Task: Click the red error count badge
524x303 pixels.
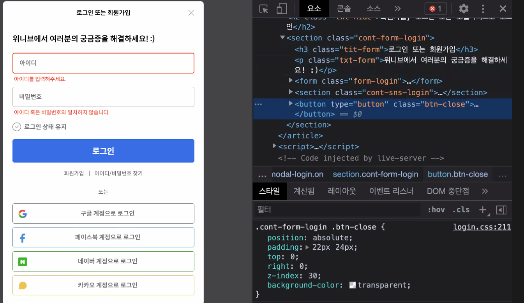Action: click(436, 9)
